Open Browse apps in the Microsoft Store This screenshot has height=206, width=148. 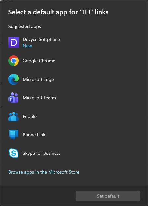tap(44, 172)
